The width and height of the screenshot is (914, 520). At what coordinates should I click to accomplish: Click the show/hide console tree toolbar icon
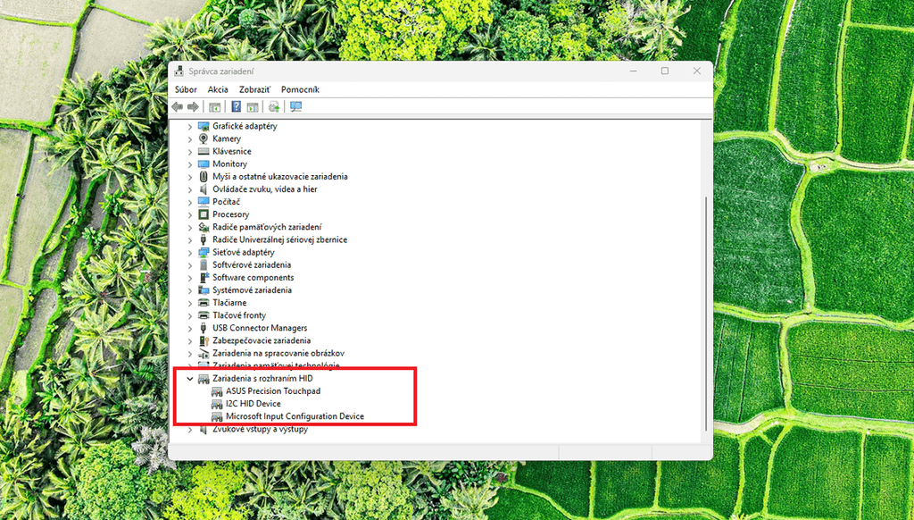[214, 107]
